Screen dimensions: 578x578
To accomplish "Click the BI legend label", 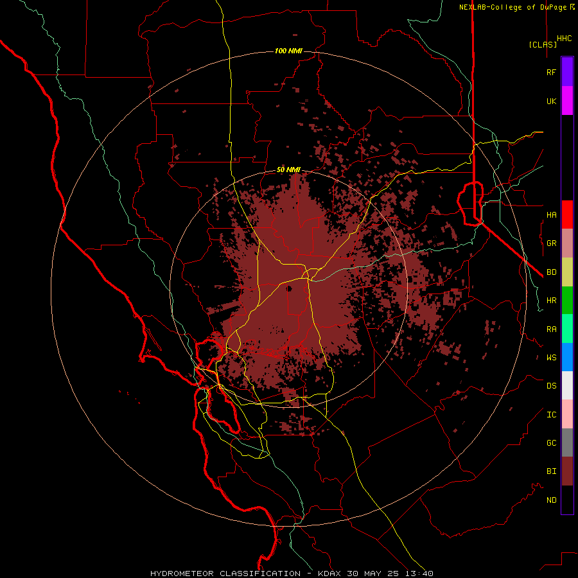I will pyautogui.click(x=551, y=471).
